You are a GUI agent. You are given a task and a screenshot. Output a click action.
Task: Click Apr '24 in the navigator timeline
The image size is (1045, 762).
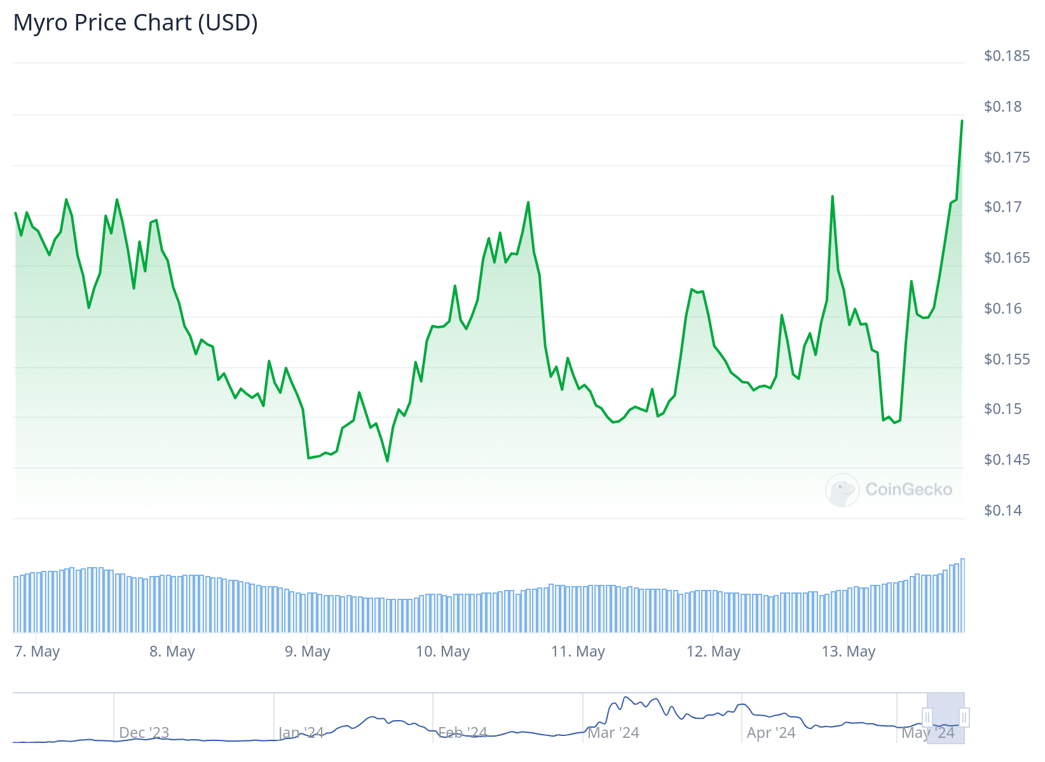point(771,733)
